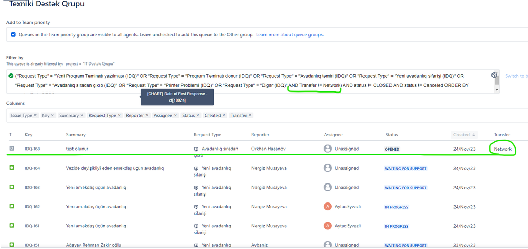
Task: Click the Status column header
Action: click(x=392, y=135)
